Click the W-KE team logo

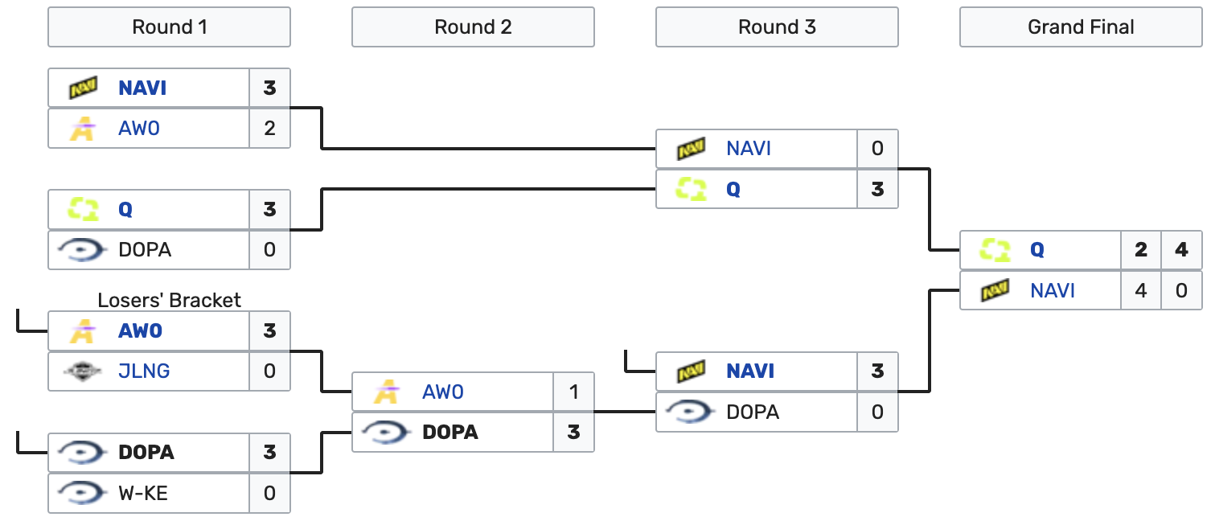[x=83, y=493]
